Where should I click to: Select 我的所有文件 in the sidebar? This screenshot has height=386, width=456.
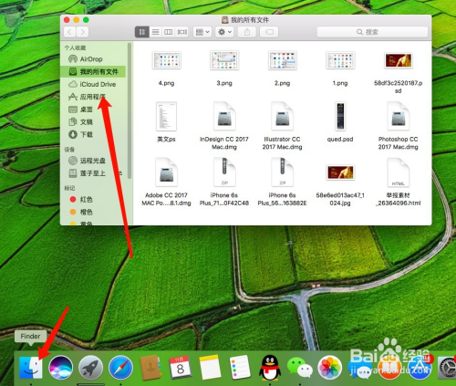(93, 71)
